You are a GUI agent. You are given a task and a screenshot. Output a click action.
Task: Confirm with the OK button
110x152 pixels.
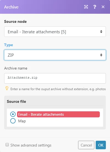(x=101, y=145)
